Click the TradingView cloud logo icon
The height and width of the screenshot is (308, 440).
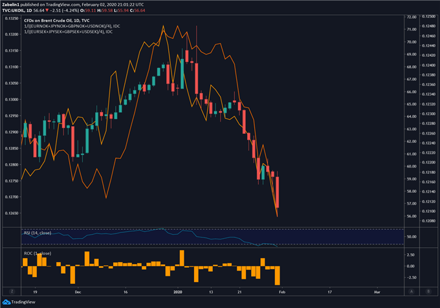click(x=6, y=302)
